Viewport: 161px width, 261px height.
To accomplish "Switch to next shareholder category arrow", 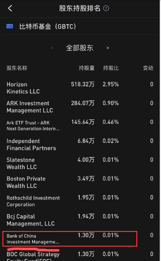I will (x=108, y=48).
